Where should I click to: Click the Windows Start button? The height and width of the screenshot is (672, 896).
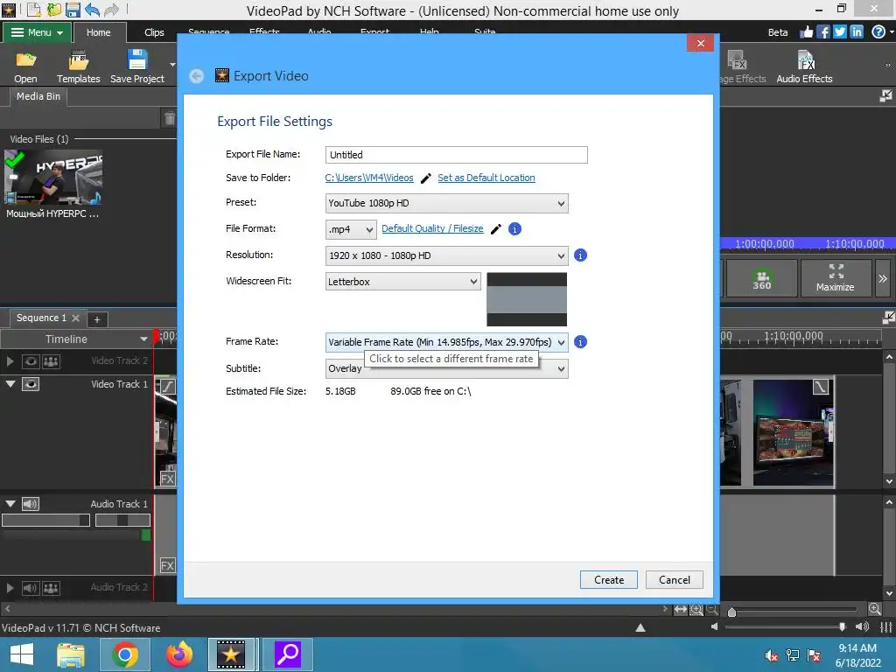22,654
